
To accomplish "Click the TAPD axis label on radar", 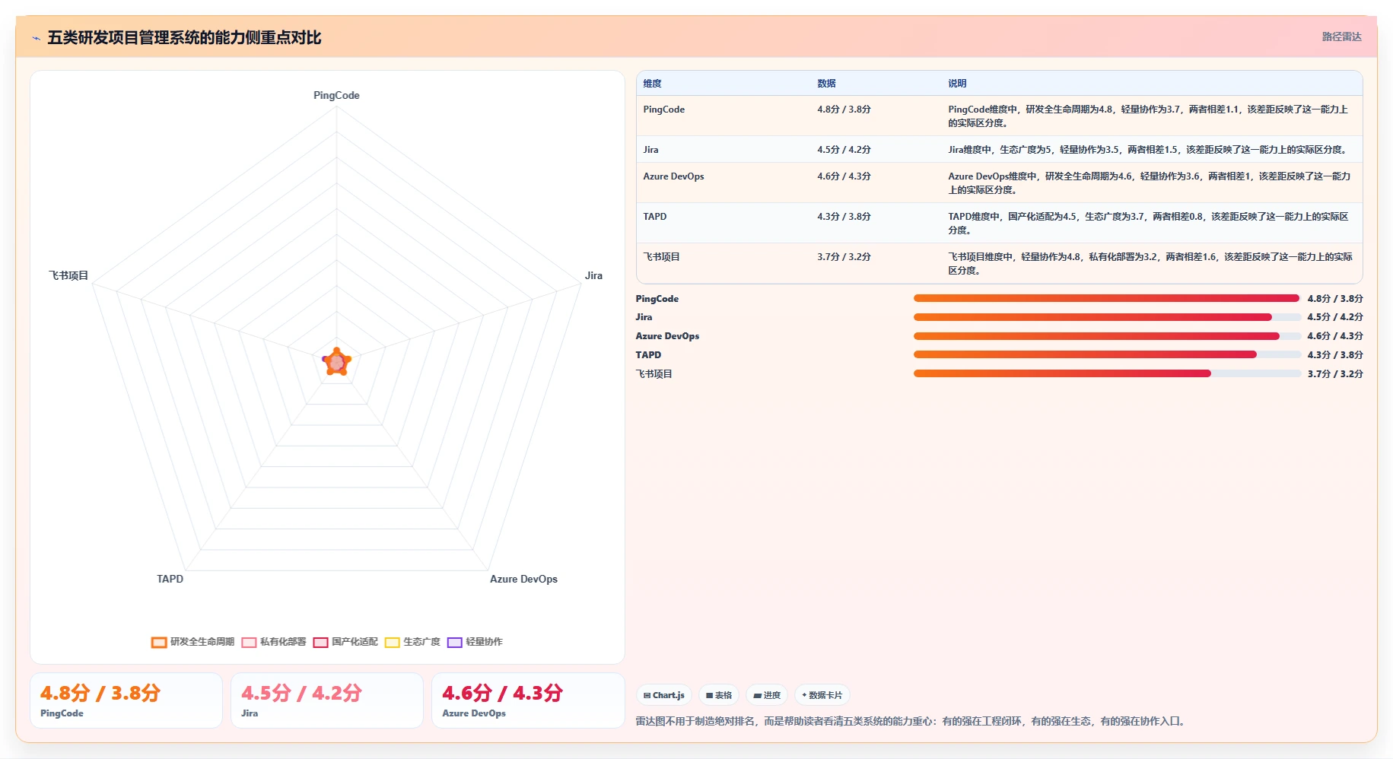I will (170, 579).
